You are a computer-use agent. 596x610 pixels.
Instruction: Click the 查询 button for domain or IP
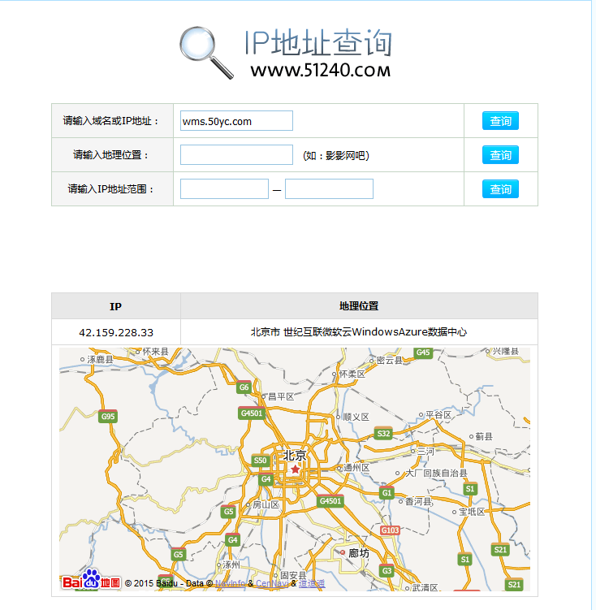point(500,121)
